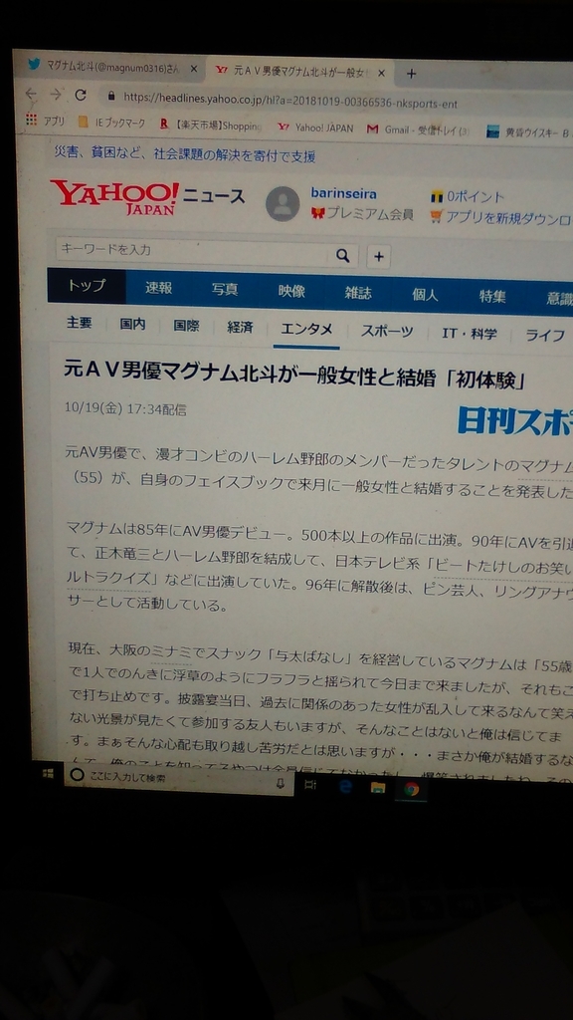573x1020 pixels.
Task: Close the Yahoo news article tab
Action: point(381,72)
